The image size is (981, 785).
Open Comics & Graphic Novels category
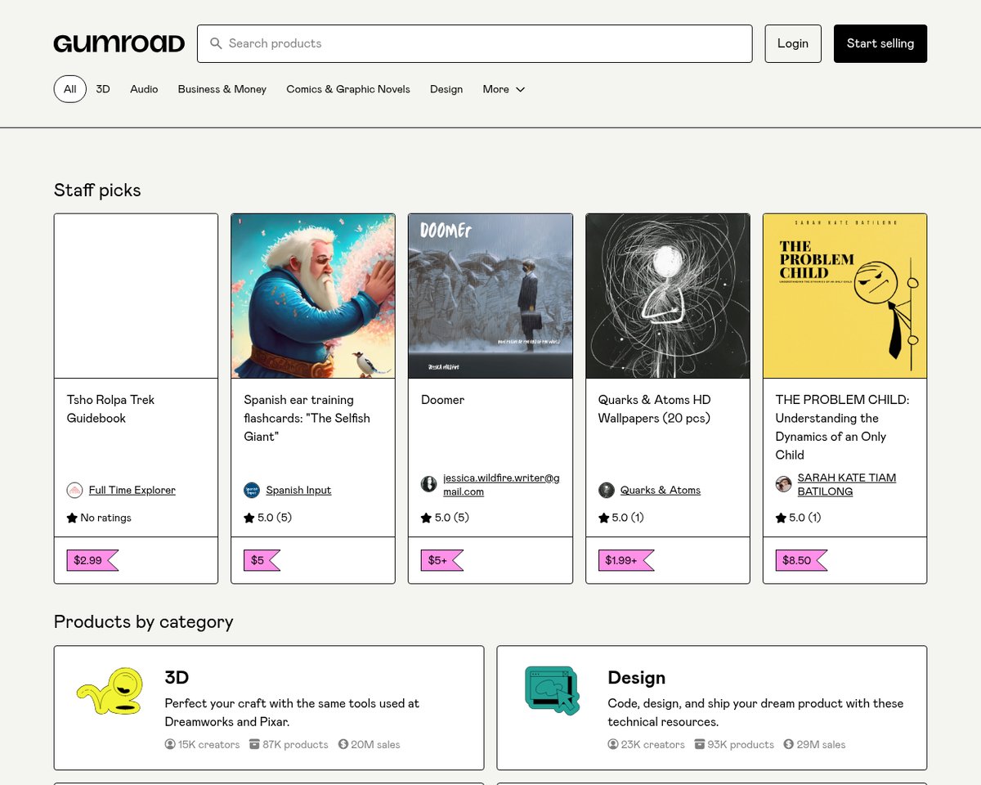pyautogui.click(x=348, y=89)
